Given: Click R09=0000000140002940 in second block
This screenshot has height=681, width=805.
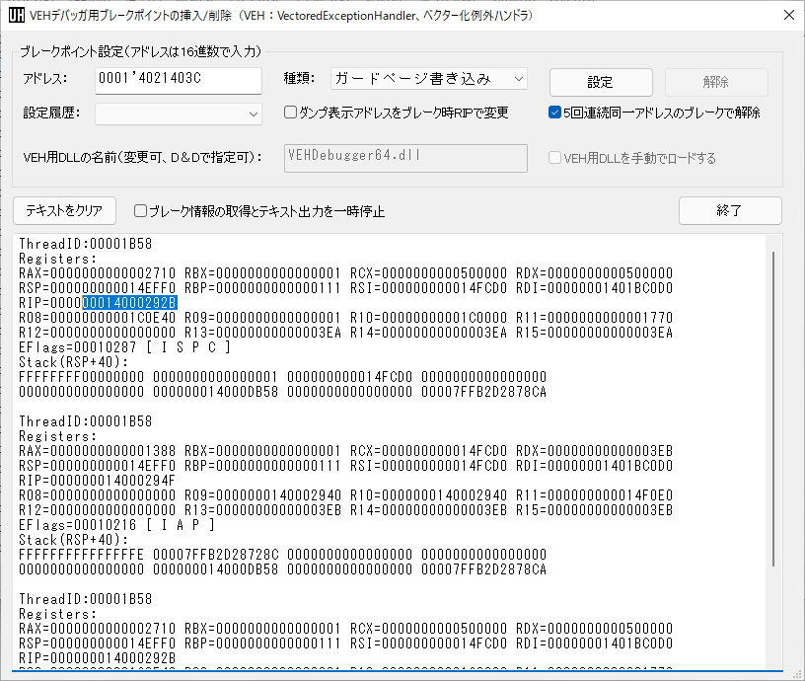Looking at the screenshot, I should pos(262,495).
